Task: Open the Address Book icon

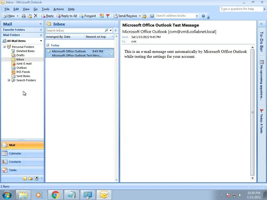Action: point(152,16)
